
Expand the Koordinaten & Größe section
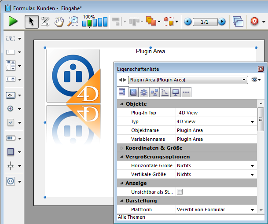tap(122, 148)
